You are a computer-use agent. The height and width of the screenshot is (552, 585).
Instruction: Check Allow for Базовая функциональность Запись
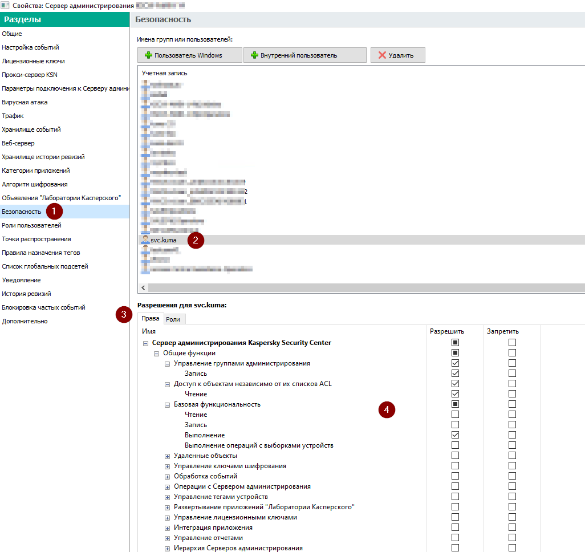coord(455,424)
